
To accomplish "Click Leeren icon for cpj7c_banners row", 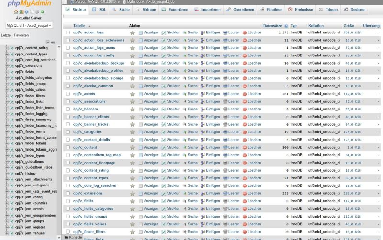I will click(225, 109).
